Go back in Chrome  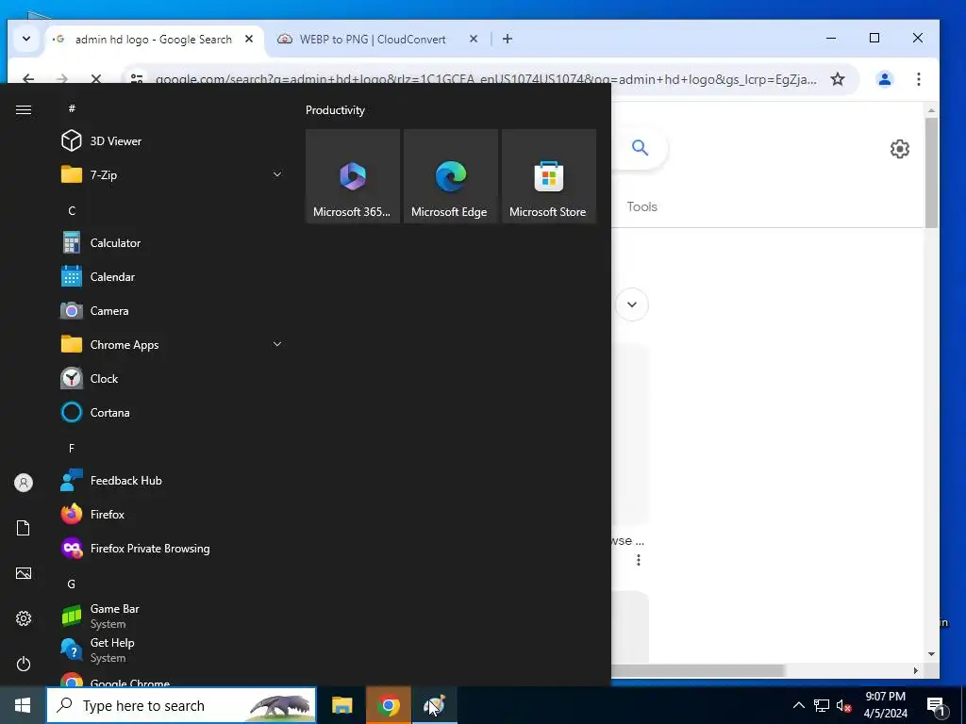point(28,79)
